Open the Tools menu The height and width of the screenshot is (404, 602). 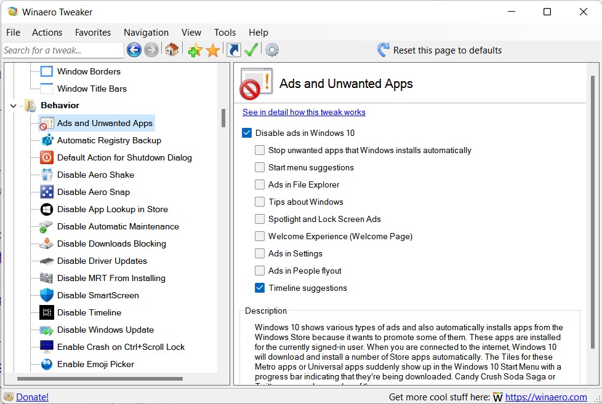pos(225,33)
